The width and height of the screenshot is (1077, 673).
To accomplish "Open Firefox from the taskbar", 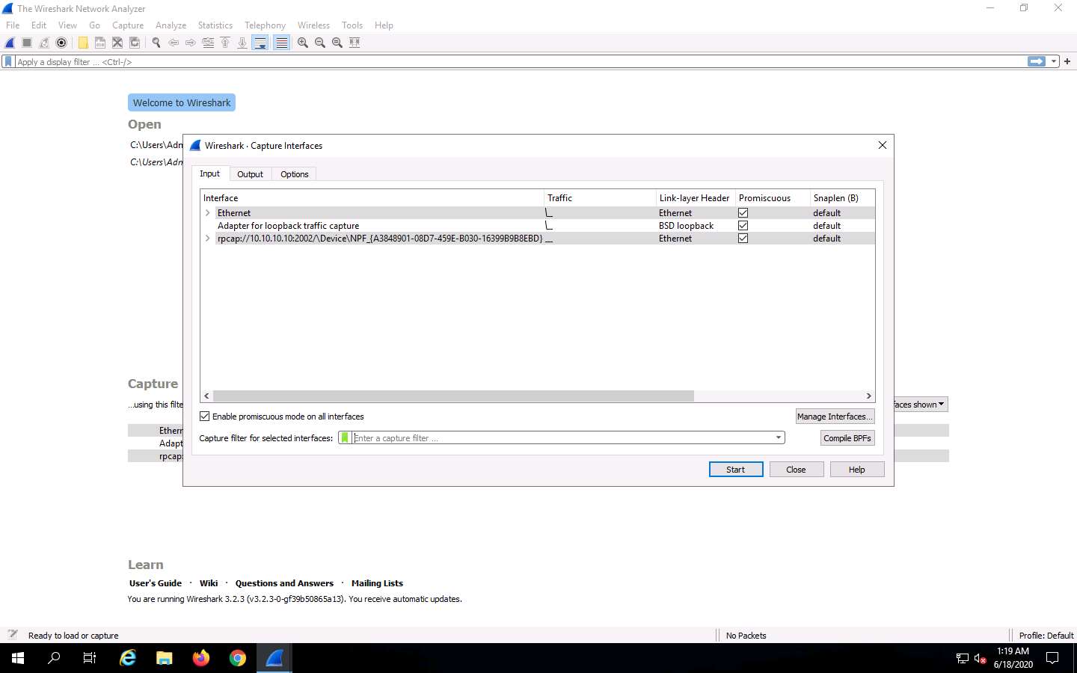I will (x=201, y=658).
